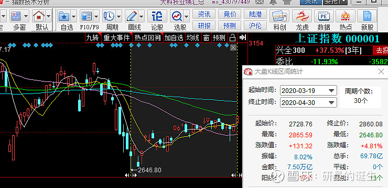Click the left interval boundary handle at chart bottom
388x188 pixels.
pos(131,175)
